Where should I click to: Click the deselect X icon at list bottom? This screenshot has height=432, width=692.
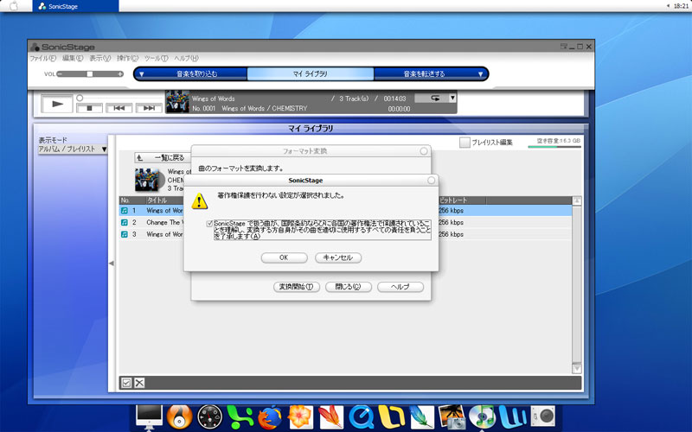pos(139,383)
